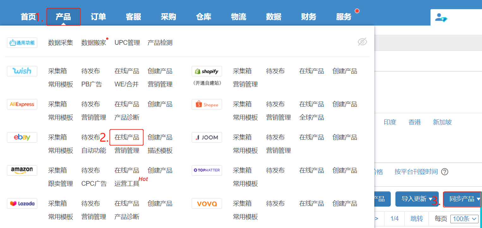Click the eBay platform logo
The image size is (482, 228).
point(22,137)
